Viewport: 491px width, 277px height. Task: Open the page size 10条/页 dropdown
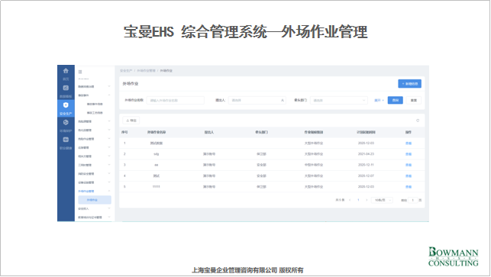382,200
